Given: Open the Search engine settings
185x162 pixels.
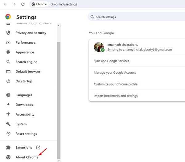Looking at the screenshot, I should coord(26,62).
